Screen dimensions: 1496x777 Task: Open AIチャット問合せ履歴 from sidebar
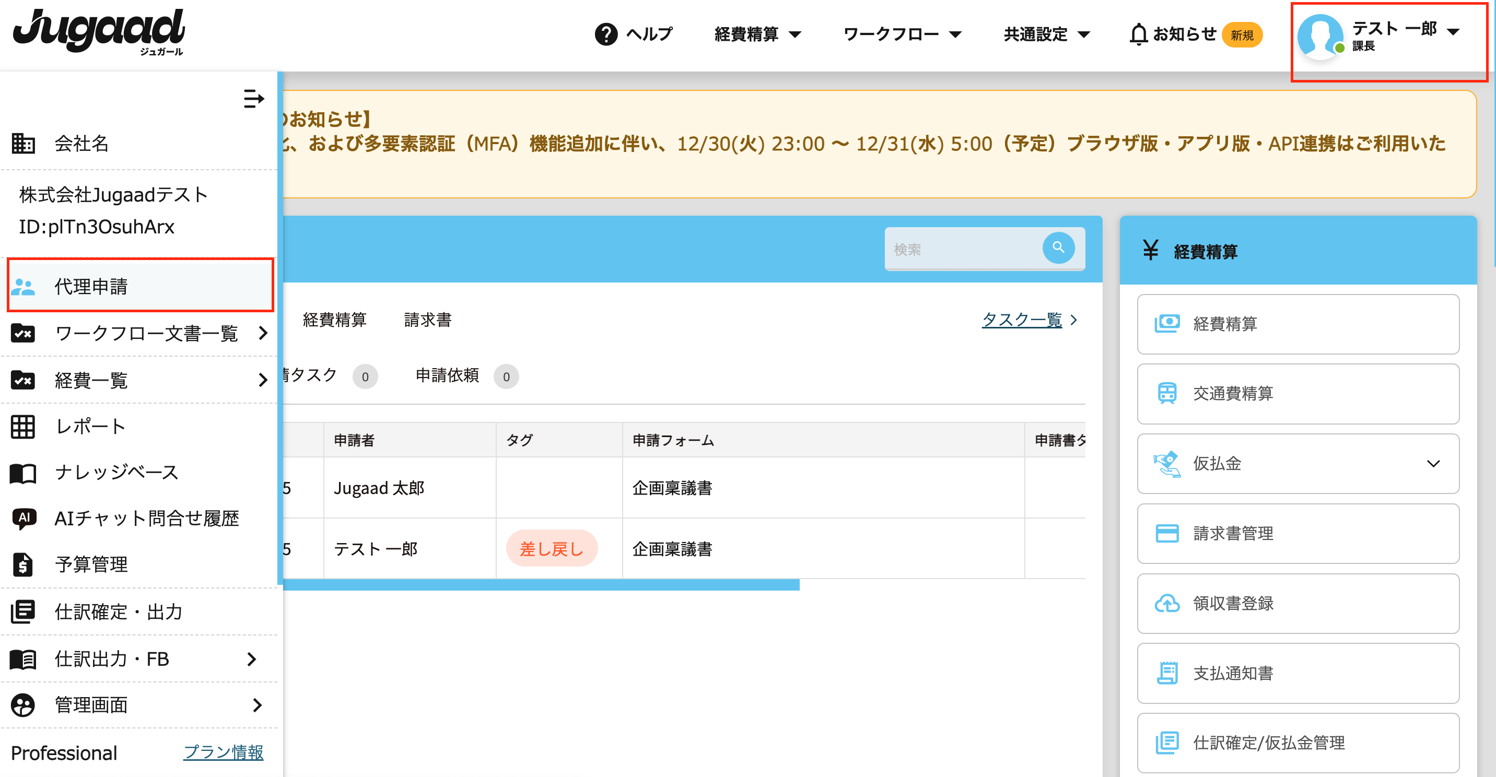coord(146,518)
